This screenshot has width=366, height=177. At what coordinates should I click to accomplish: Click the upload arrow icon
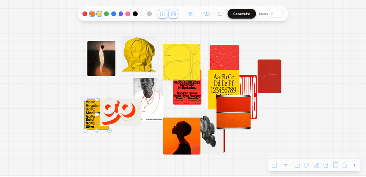point(190,14)
